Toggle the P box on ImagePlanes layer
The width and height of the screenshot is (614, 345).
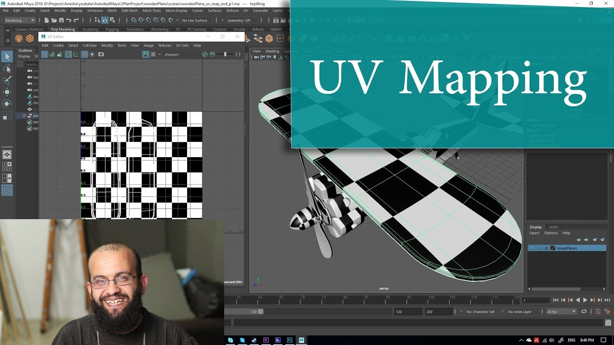coord(539,248)
